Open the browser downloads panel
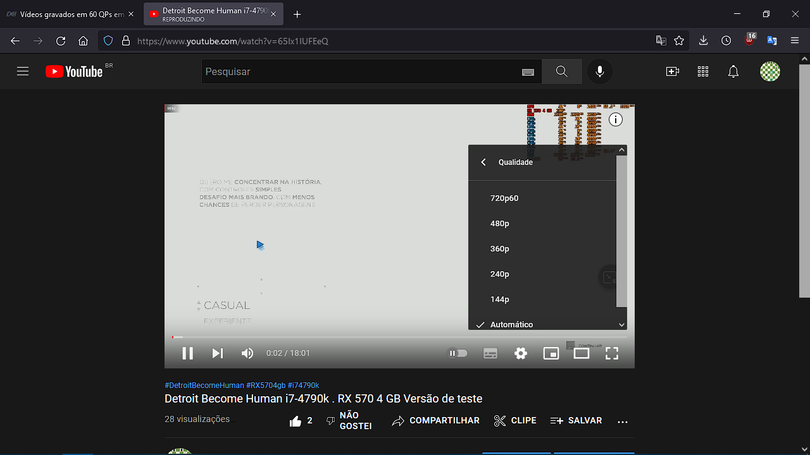 703,41
